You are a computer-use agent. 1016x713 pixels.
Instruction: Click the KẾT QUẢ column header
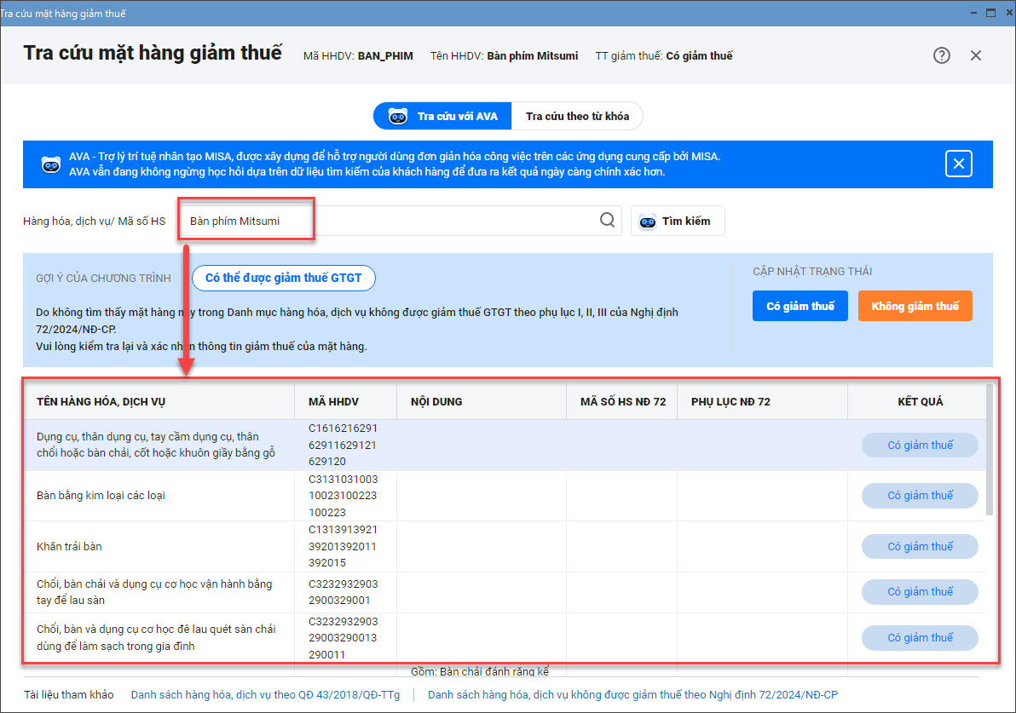pyautogui.click(x=920, y=401)
